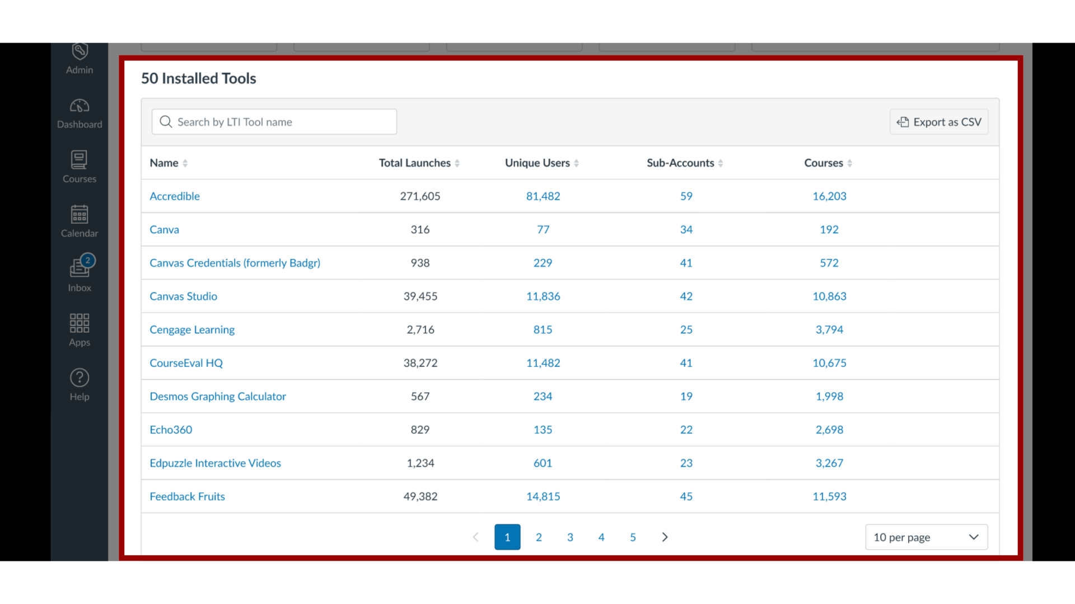Viewport: 1075px width, 604px height.
Task: Select page 3 from pagination
Action: tap(570, 537)
